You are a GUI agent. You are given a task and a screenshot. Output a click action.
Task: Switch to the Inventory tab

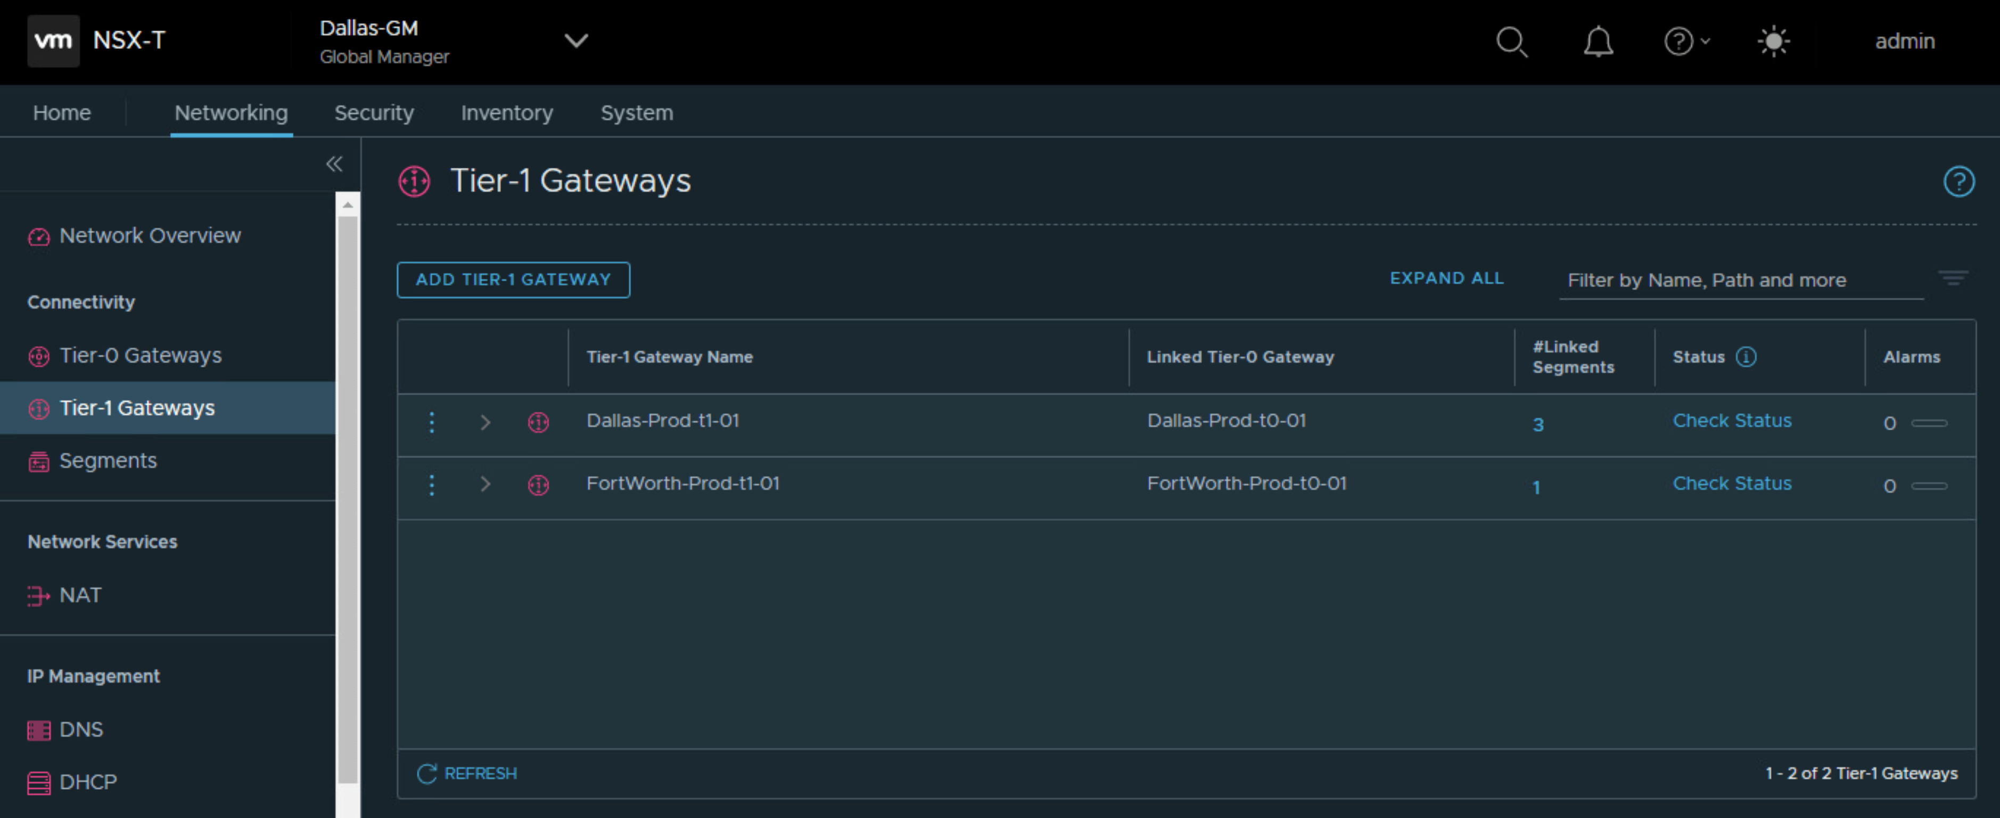pyautogui.click(x=506, y=113)
